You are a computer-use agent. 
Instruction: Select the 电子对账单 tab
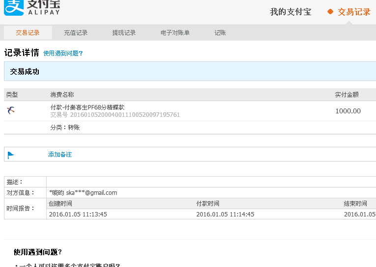(x=175, y=33)
